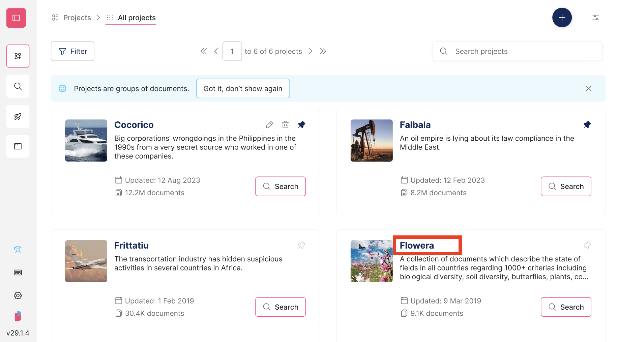Pin the Frittatiu project
The height and width of the screenshot is (342, 617).
click(301, 245)
